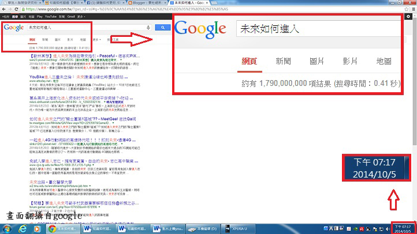Close the Blogger browser tab
The height and width of the screenshot is (234, 417).
click(x=165, y=3)
